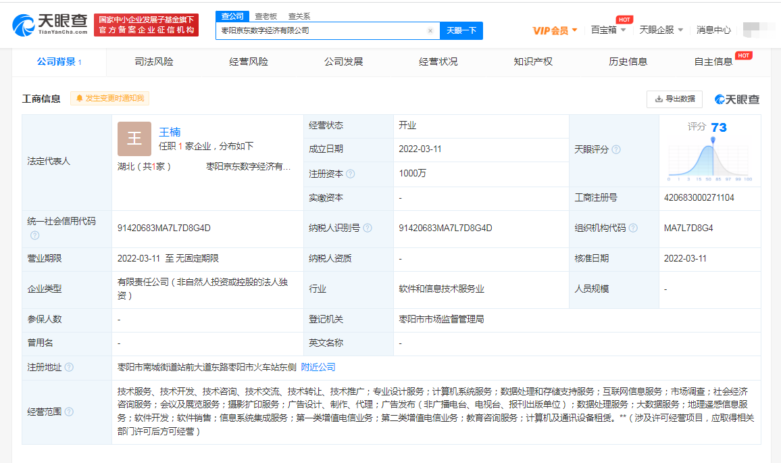Click the 纳税人识别号 help icon

point(367,228)
